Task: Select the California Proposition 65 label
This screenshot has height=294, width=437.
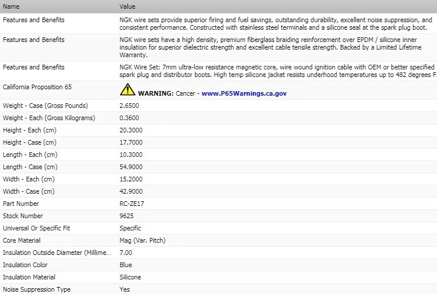Action: click(37, 87)
